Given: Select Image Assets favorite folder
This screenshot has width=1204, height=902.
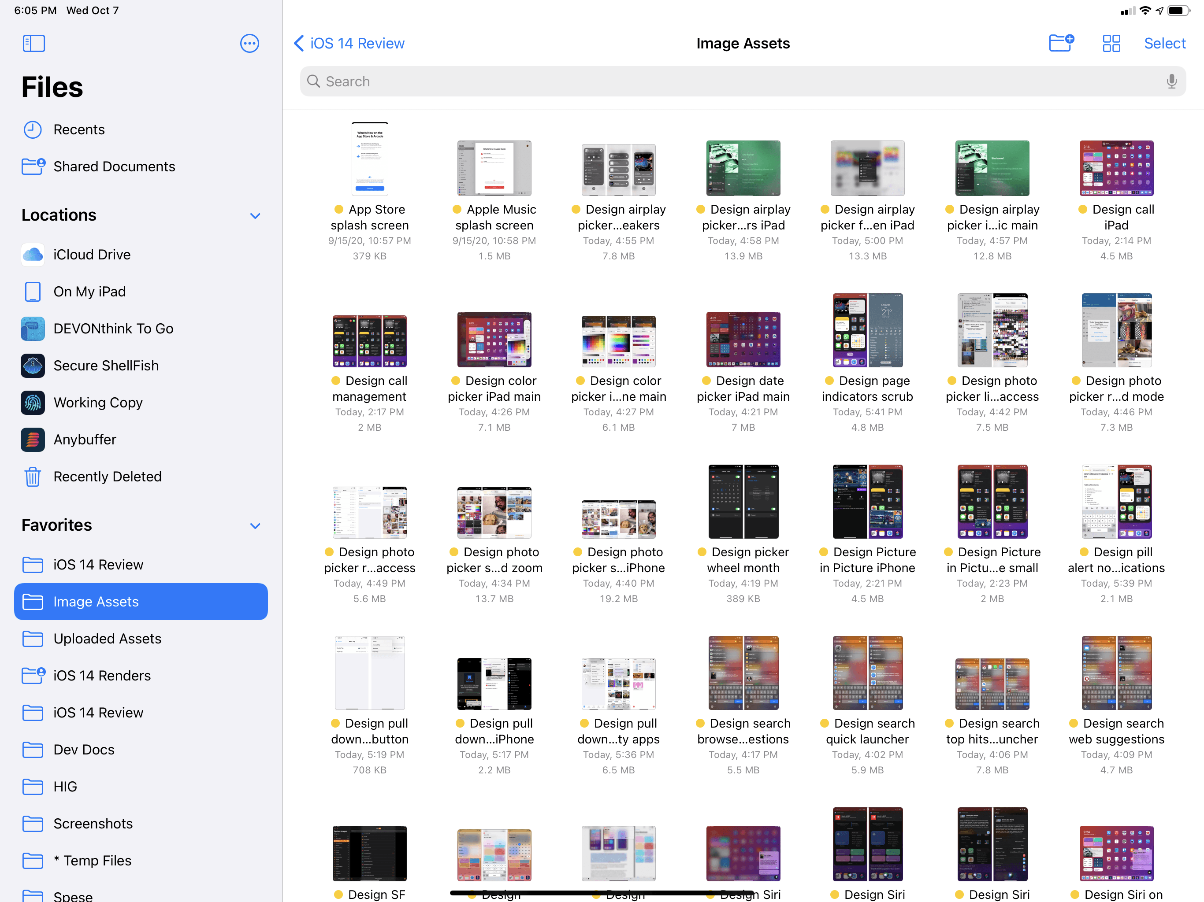Looking at the screenshot, I should [141, 602].
